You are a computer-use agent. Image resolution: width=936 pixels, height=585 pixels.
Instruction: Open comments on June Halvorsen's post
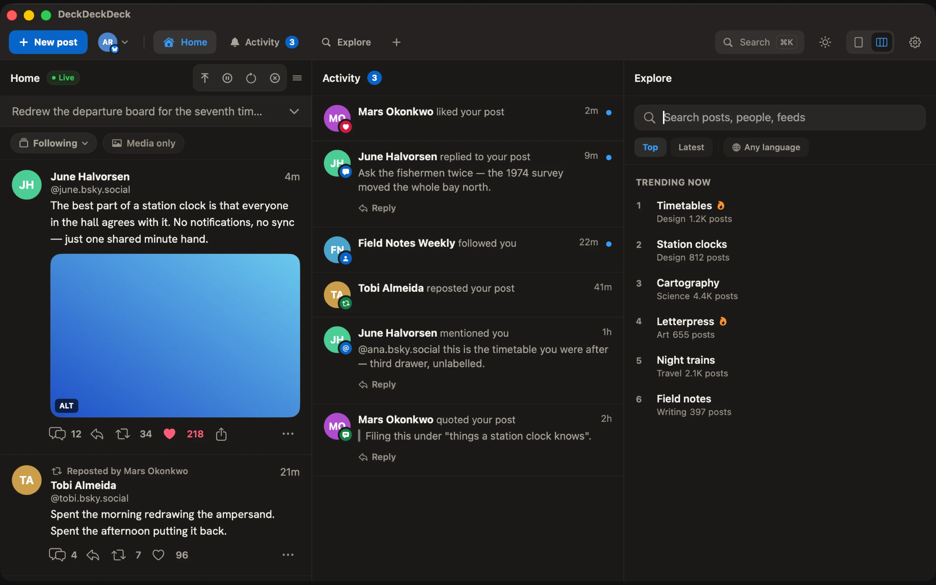point(57,434)
